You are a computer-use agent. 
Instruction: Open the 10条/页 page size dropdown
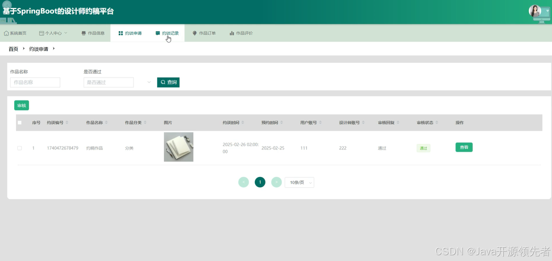(x=299, y=182)
